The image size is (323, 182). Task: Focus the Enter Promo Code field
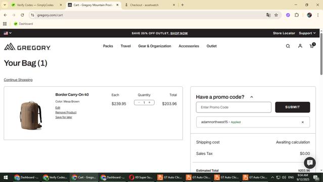(234, 107)
